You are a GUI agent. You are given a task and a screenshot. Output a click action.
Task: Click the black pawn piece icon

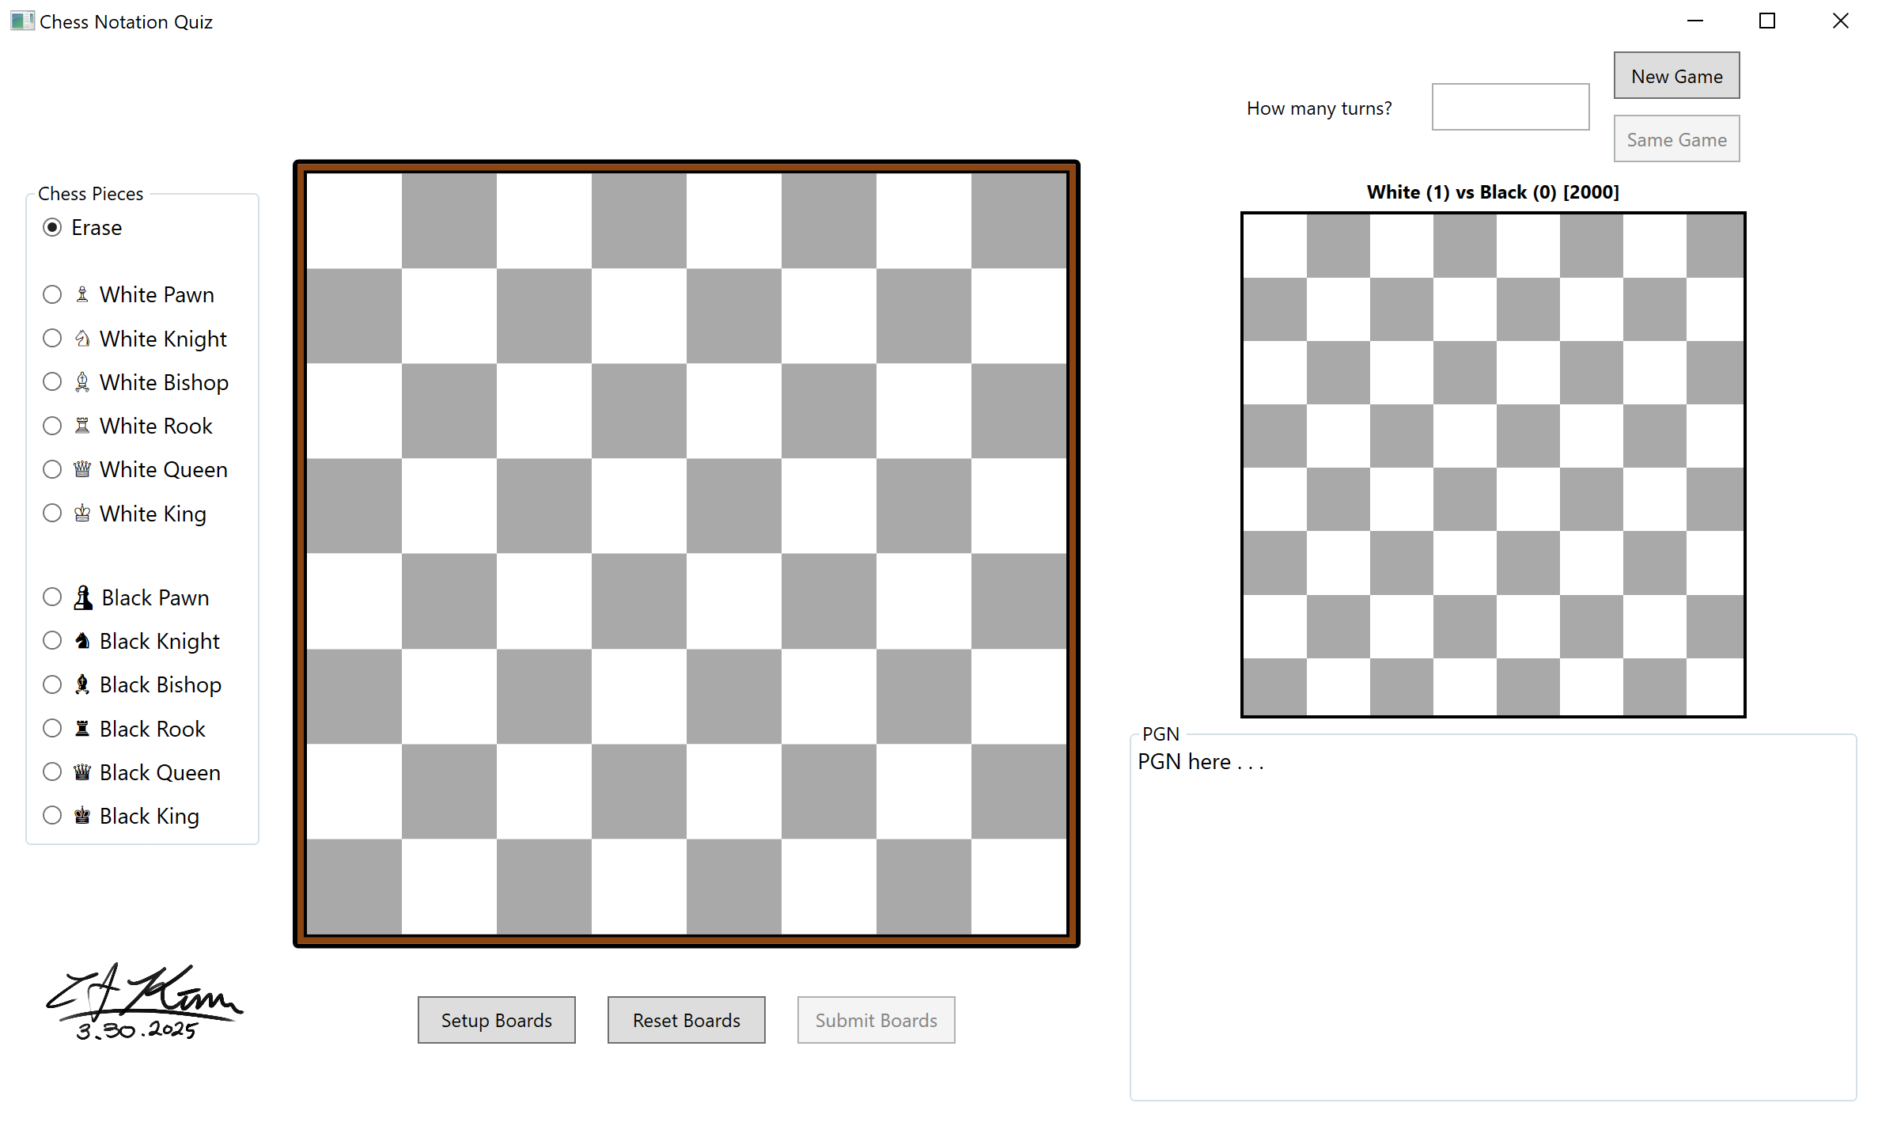[x=83, y=597]
